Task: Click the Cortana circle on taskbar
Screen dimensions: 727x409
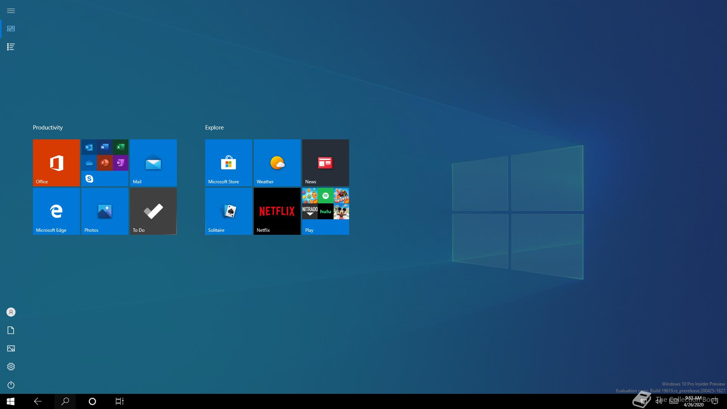Action: point(92,401)
